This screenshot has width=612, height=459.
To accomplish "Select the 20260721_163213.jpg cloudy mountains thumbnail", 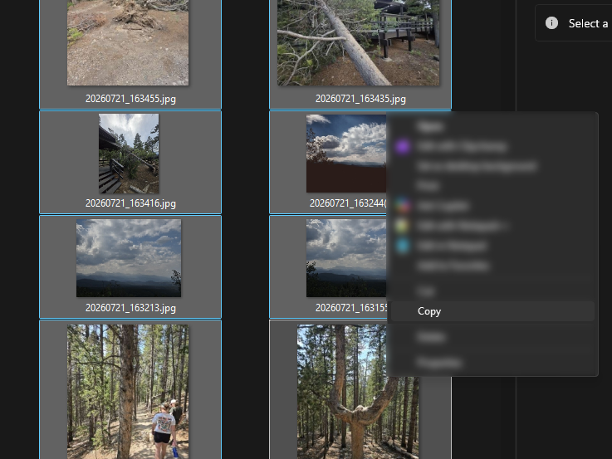I will tap(129, 258).
